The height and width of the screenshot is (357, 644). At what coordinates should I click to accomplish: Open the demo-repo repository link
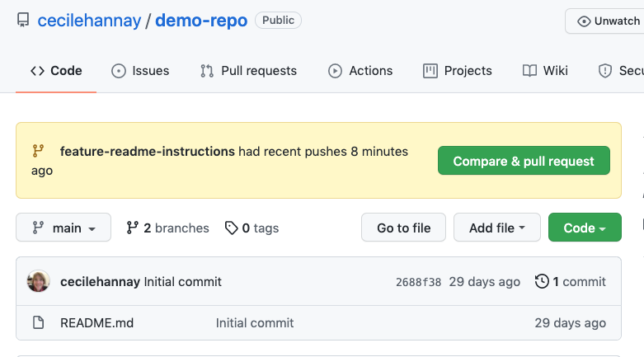pos(201,20)
